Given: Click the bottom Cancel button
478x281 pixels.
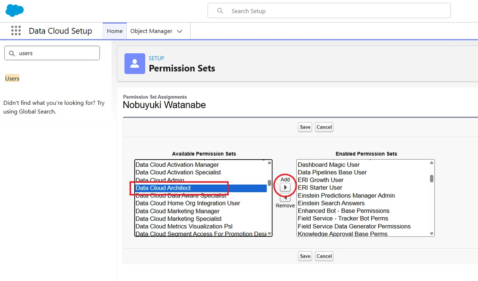Looking at the screenshot, I should pyautogui.click(x=324, y=256).
